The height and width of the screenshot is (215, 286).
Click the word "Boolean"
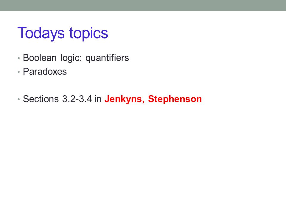40,58
